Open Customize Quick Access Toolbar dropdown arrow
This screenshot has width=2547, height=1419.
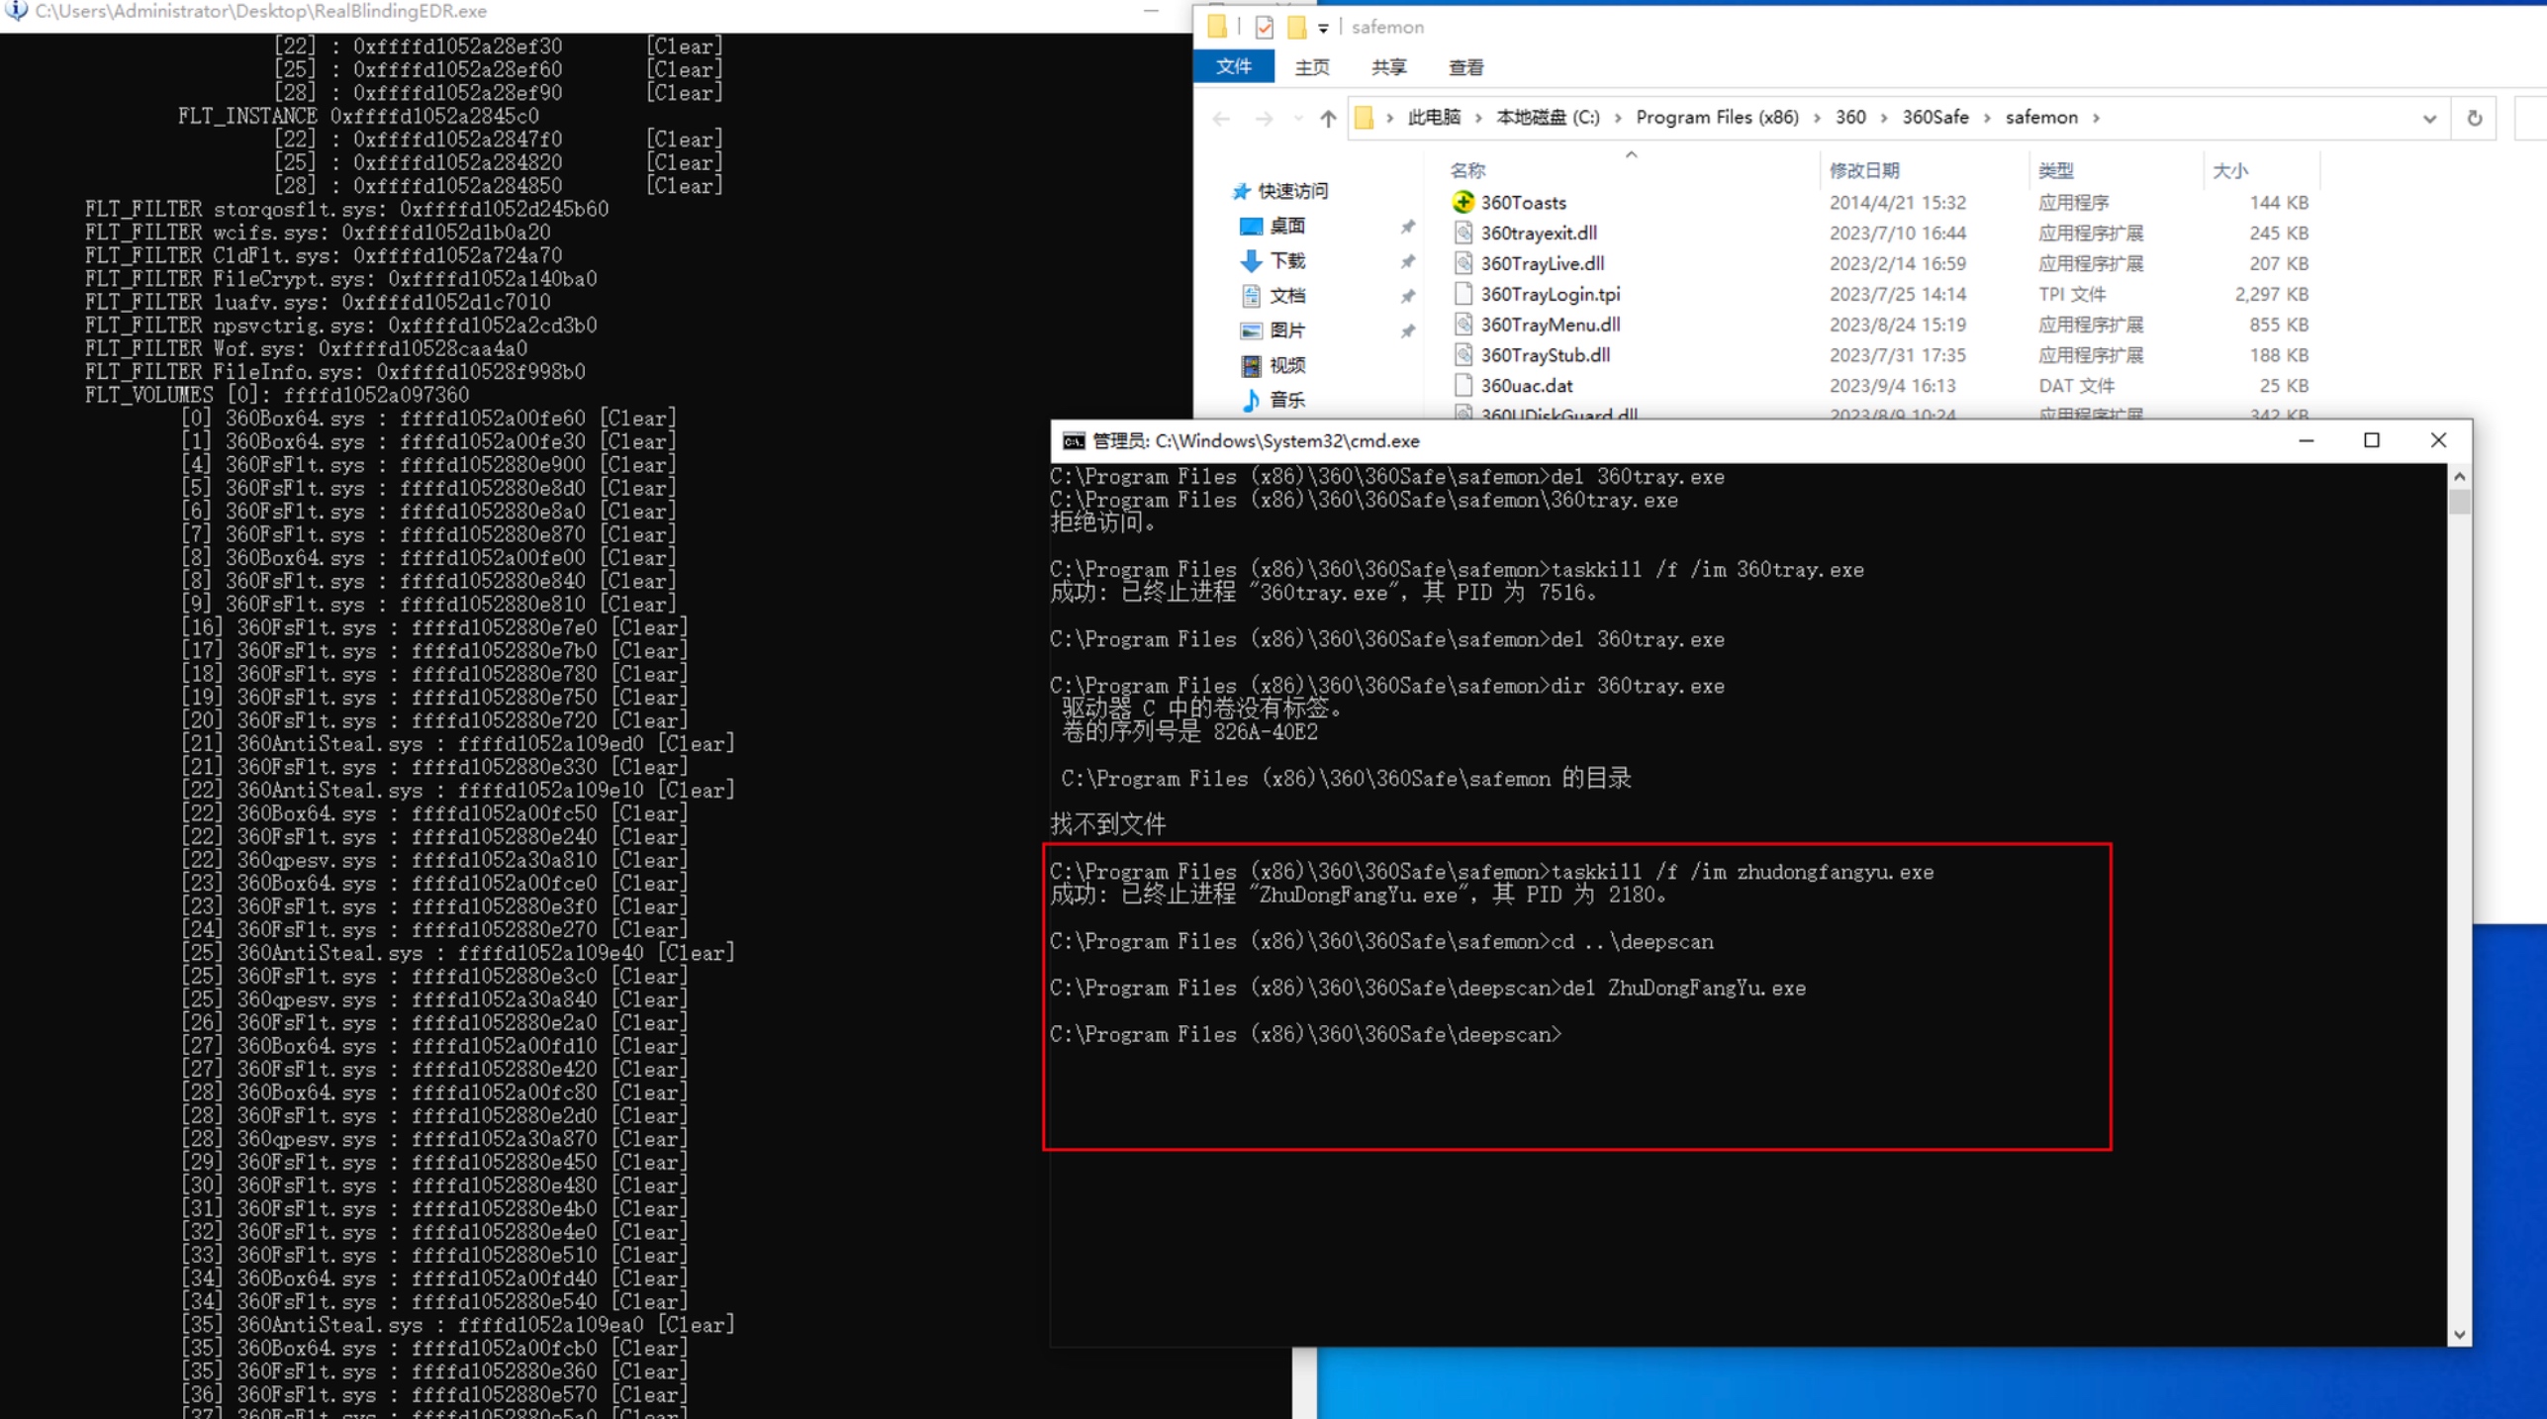point(1323,28)
